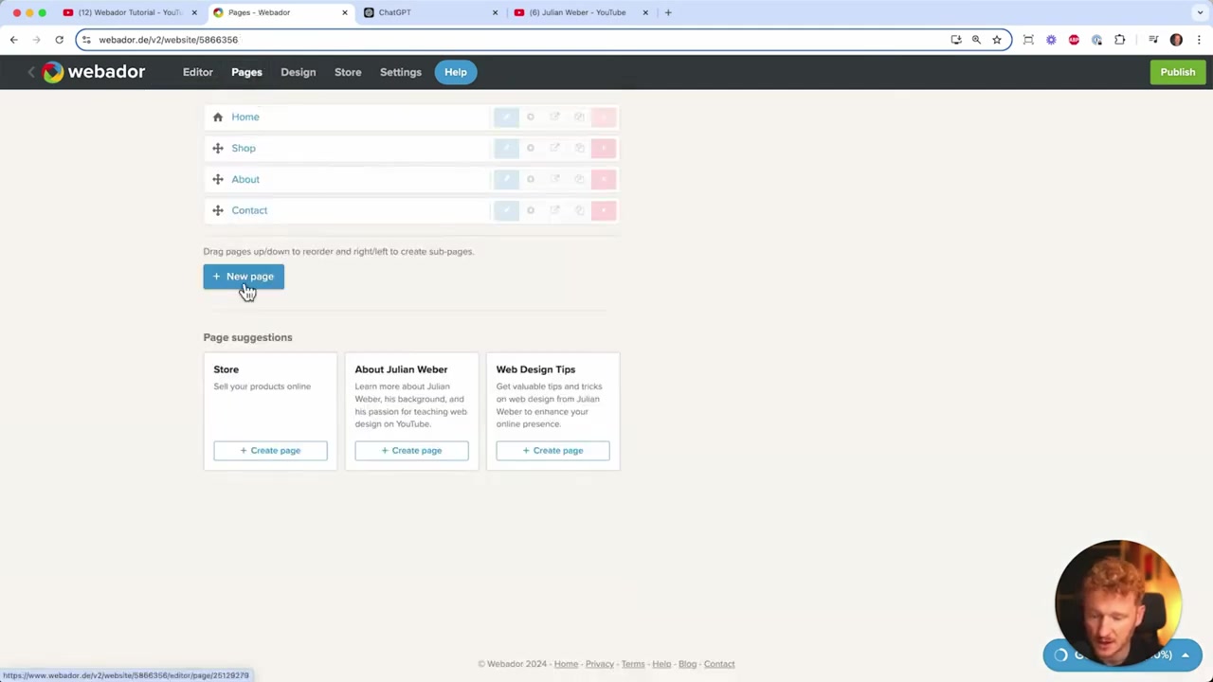Click the blue Help button
The height and width of the screenshot is (682, 1213).
456,72
